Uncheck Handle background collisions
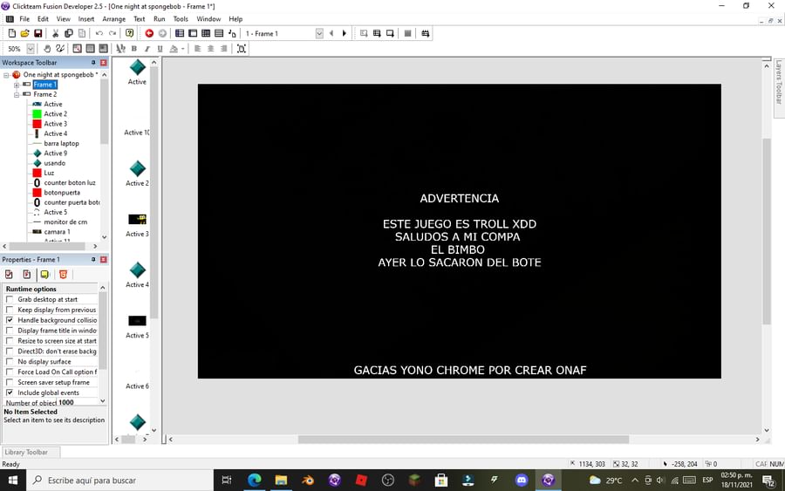 pos(10,320)
